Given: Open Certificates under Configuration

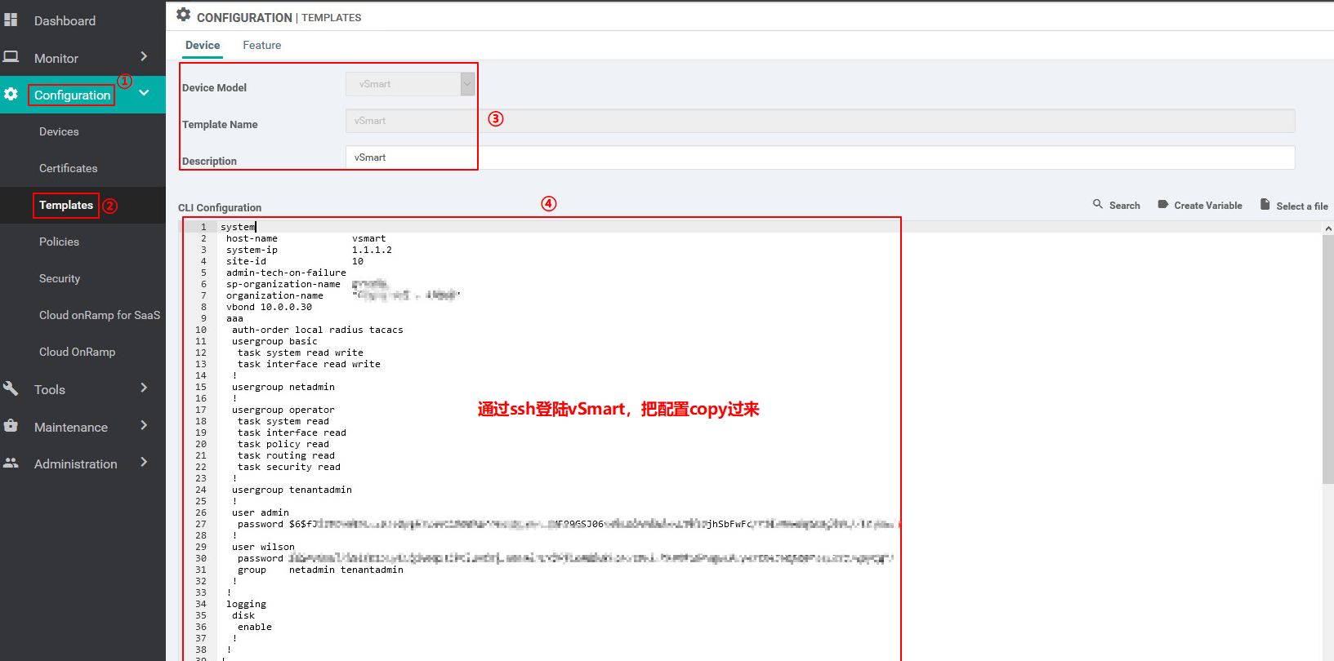Looking at the screenshot, I should [68, 168].
